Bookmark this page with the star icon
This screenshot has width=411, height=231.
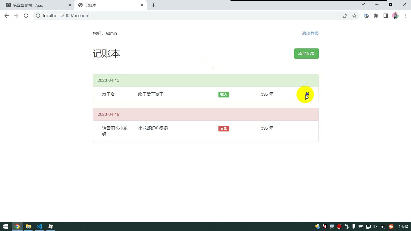click(x=354, y=16)
